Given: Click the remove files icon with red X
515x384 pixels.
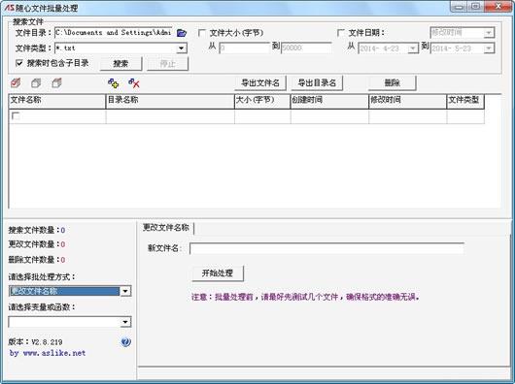Looking at the screenshot, I should tap(134, 83).
